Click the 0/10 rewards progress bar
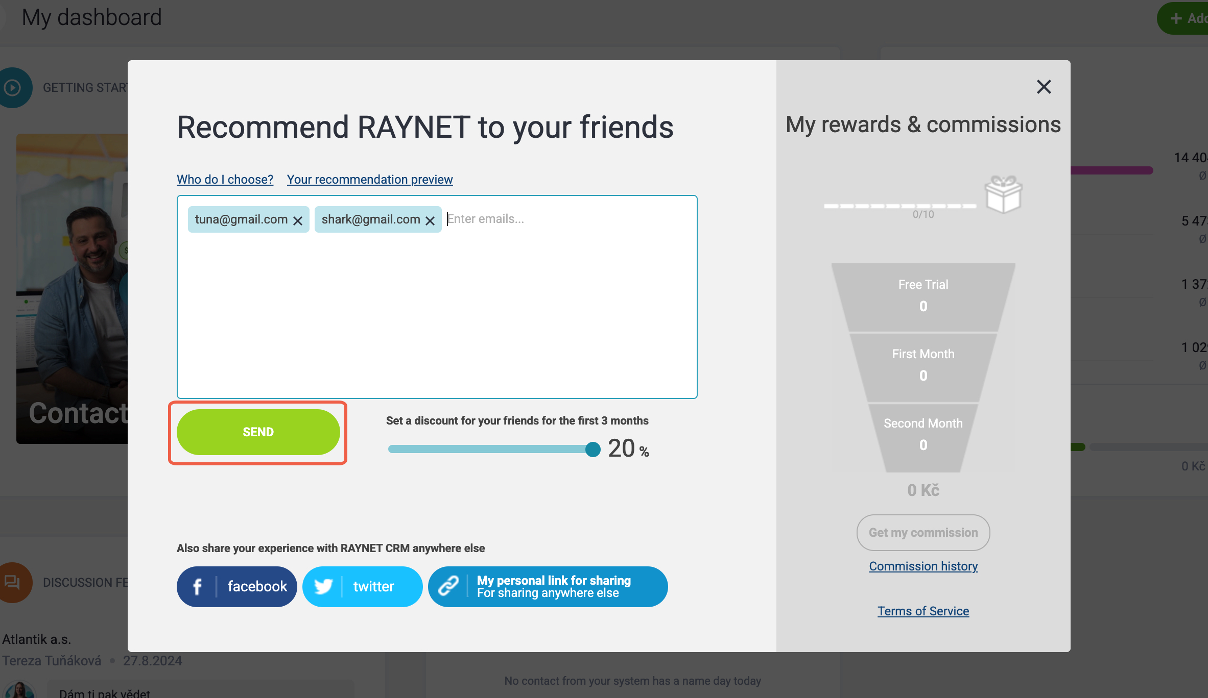The image size is (1208, 698). (900, 206)
